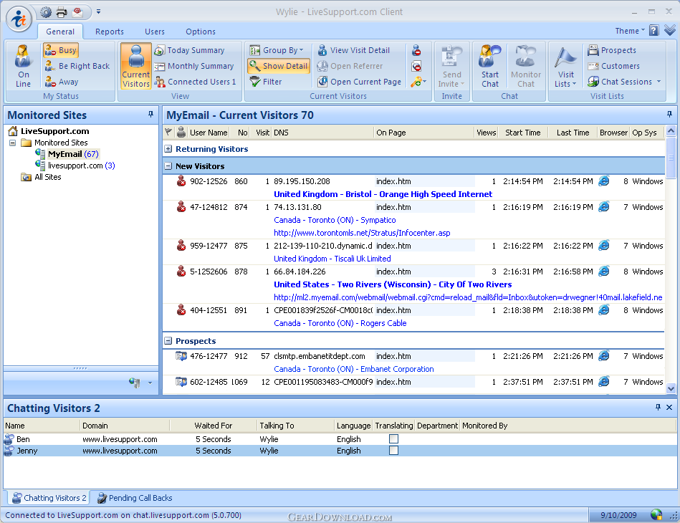
Task: Expand the Returning Visitors group
Action: pyautogui.click(x=168, y=149)
